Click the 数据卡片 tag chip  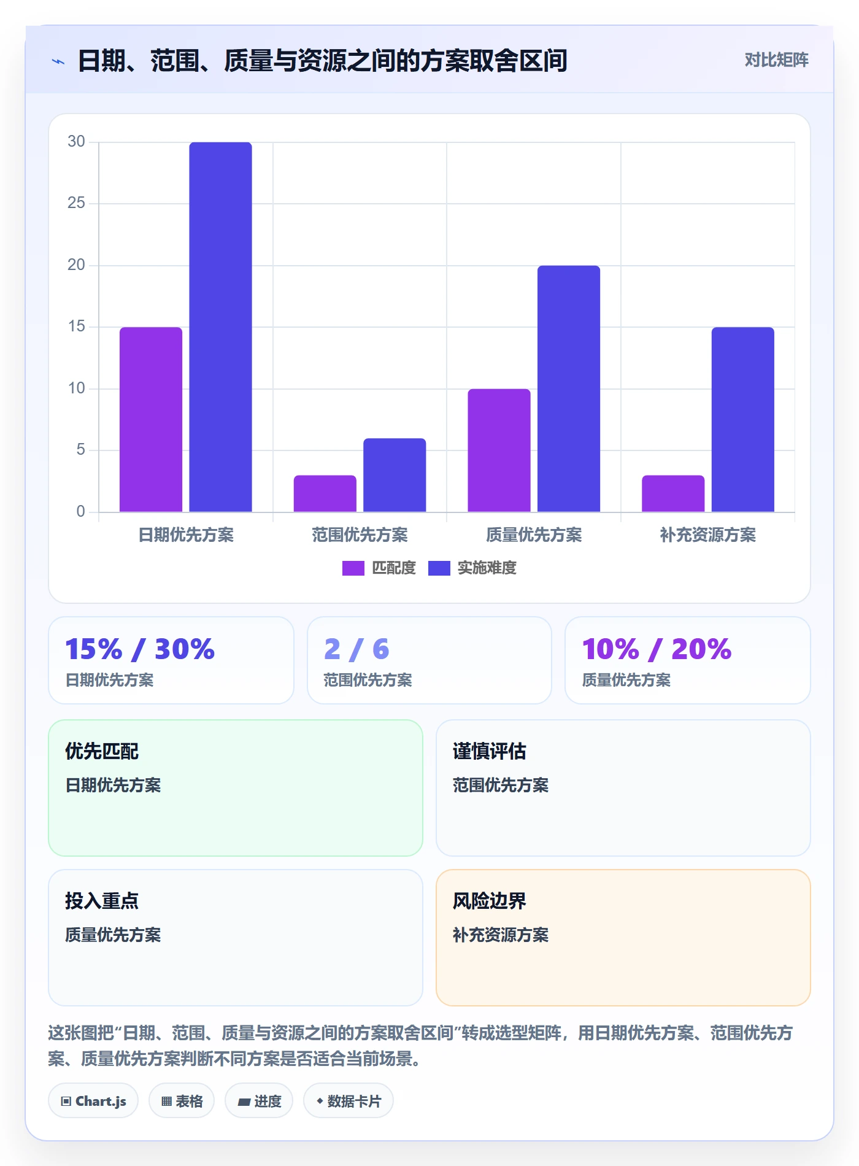[x=349, y=1101]
